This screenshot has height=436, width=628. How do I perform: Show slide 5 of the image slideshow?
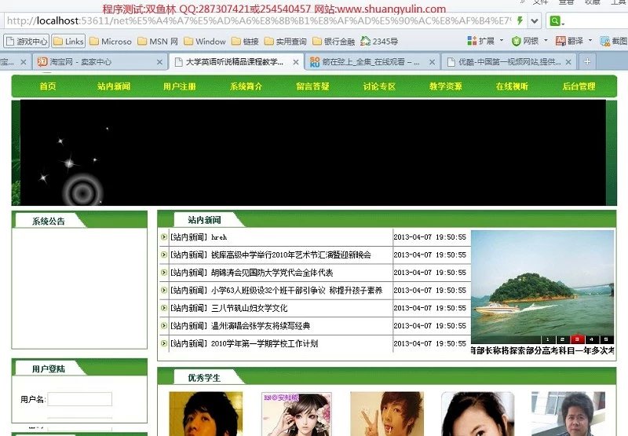click(606, 339)
